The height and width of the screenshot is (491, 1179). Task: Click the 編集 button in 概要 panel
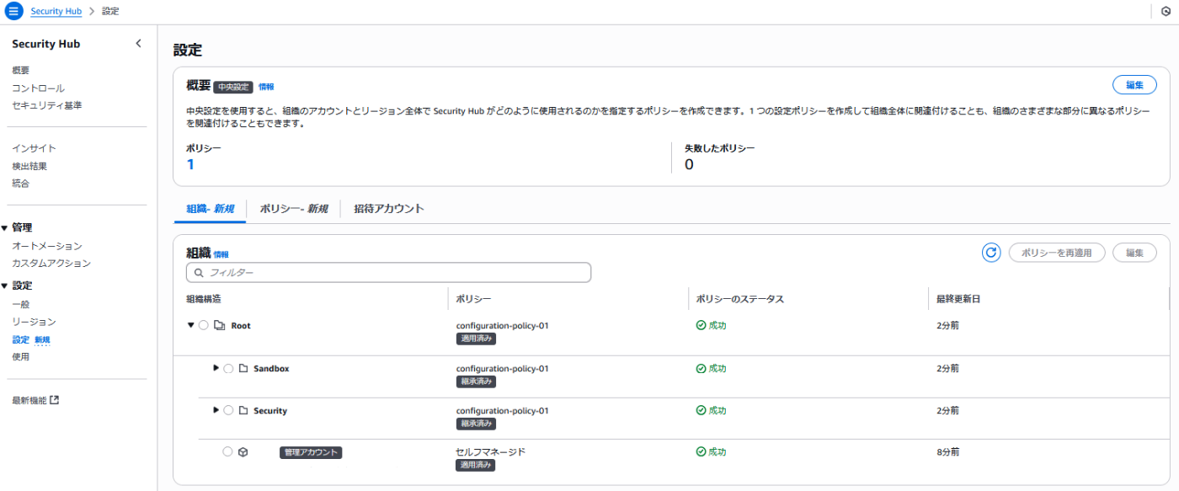pos(1134,85)
